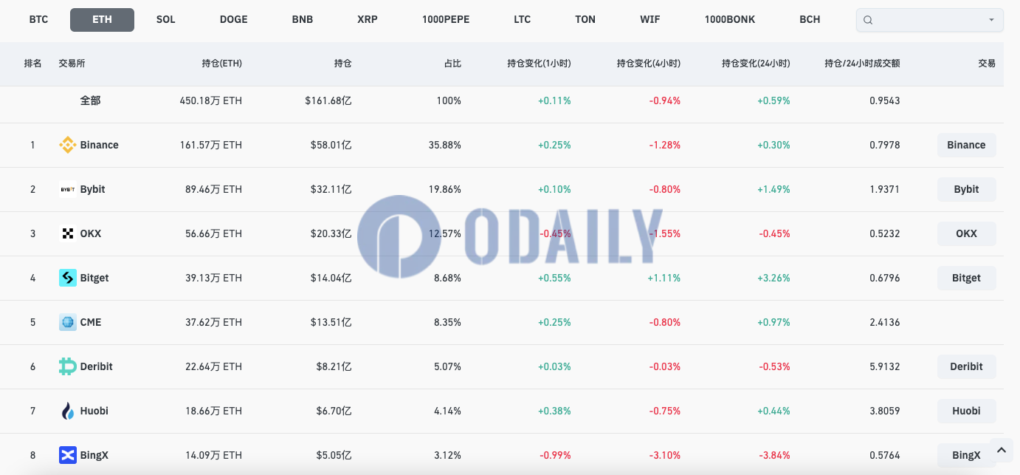This screenshot has height=475, width=1020.
Task: Select the 1000PEPE tab
Action: click(446, 19)
